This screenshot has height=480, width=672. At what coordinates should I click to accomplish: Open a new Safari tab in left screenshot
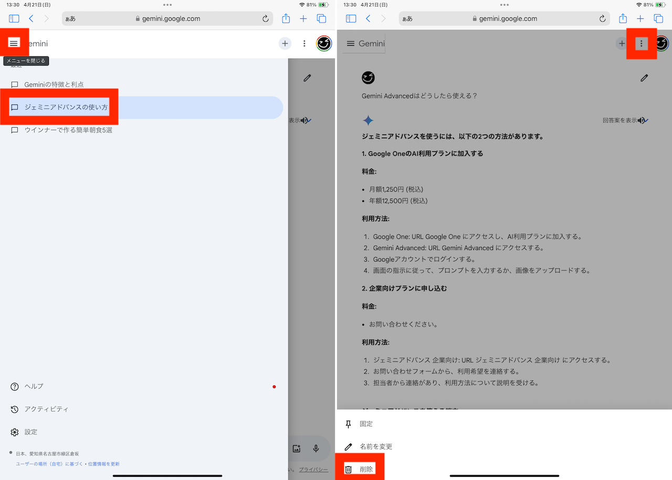coord(303,18)
